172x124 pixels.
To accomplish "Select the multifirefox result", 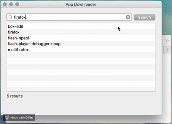I will [x=81, y=50].
